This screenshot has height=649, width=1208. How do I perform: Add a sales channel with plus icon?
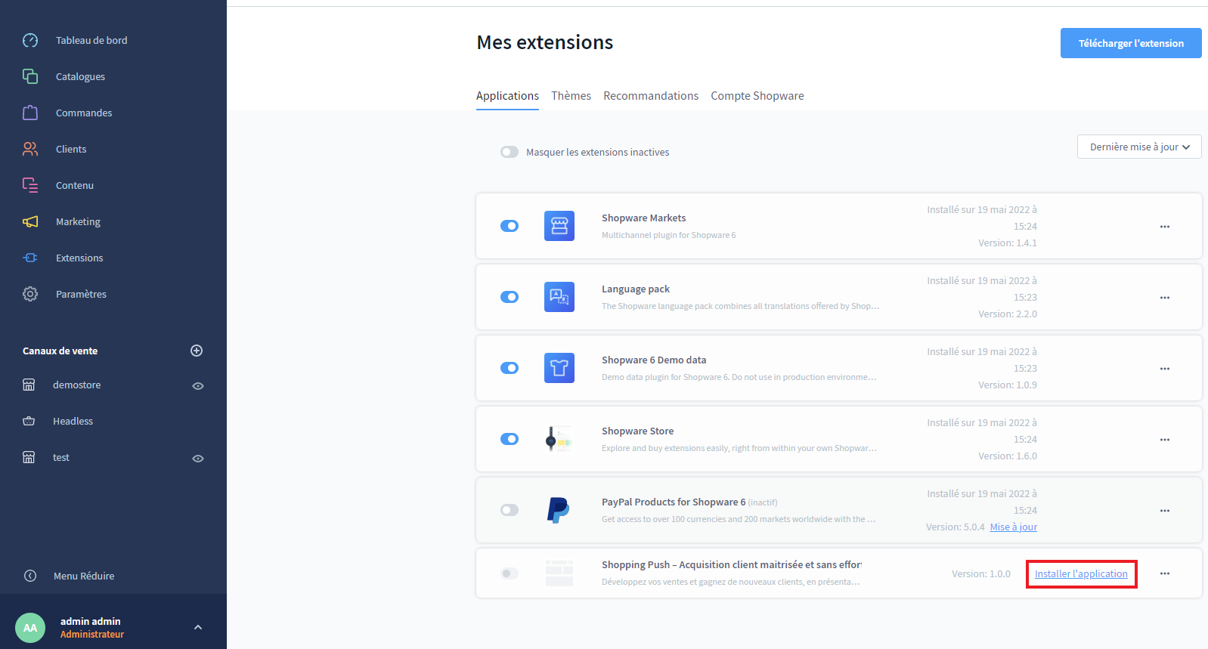[197, 351]
